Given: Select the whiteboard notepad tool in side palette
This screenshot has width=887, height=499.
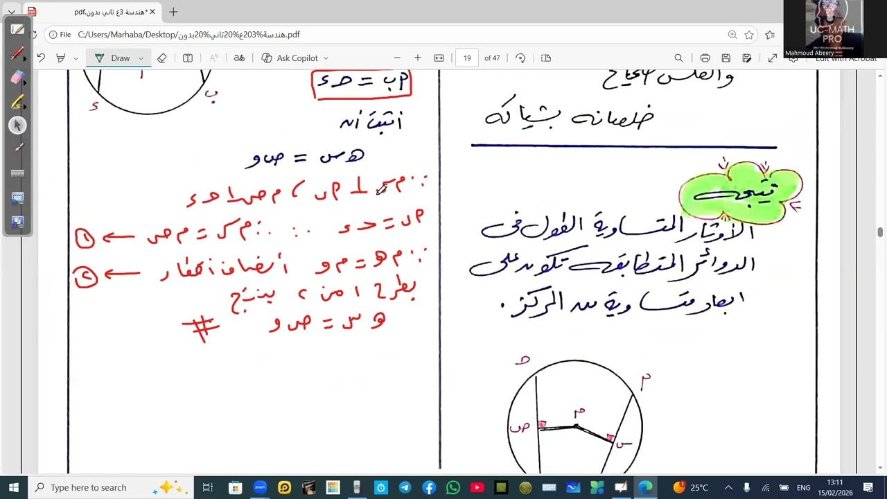Looking at the screenshot, I should click(x=18, y=30).
